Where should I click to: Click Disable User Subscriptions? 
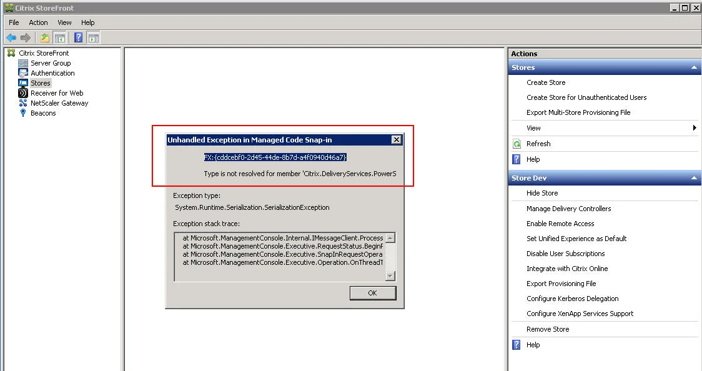[565, 254]
